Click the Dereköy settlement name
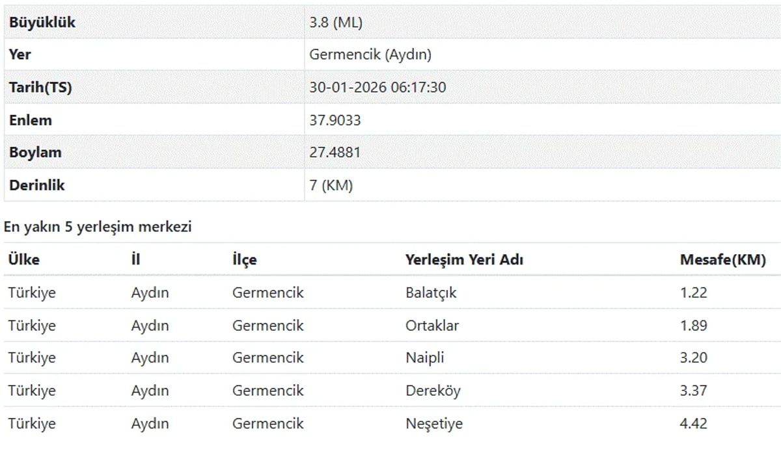781x453 pixels. coord(433,391)
